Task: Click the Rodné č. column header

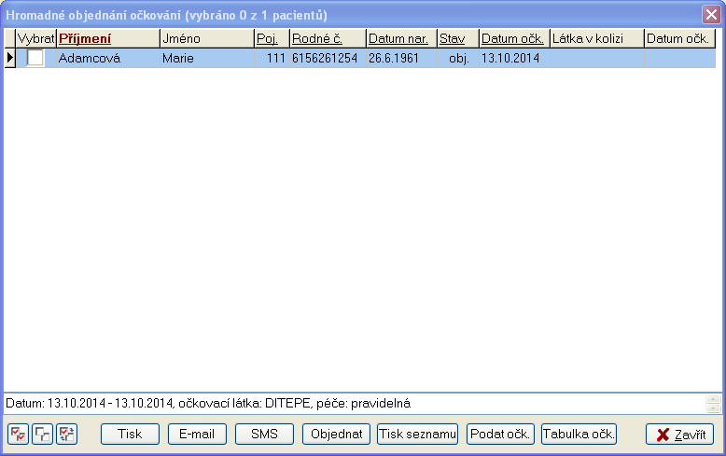Action: tap(327, 38)
